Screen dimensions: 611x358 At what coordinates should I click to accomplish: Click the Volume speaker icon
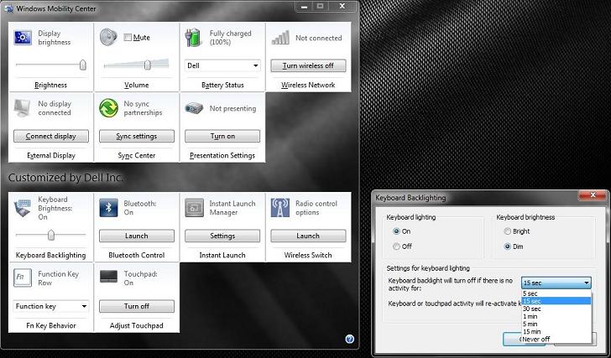click(109, 38)
